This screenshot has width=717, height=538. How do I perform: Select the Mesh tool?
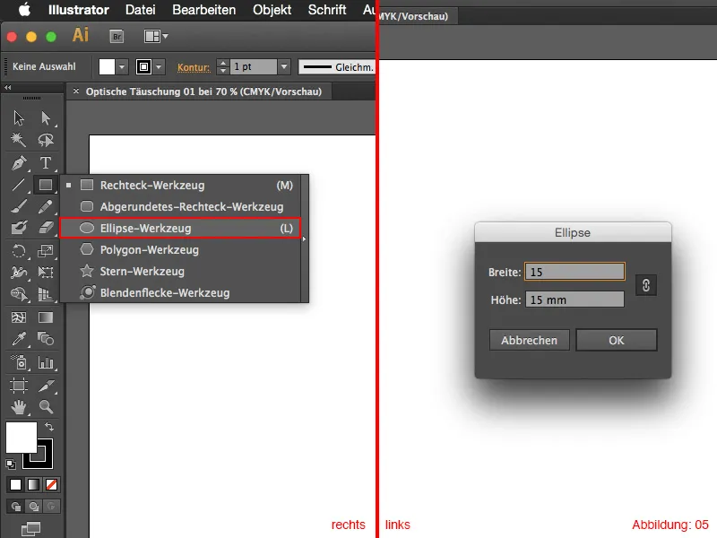pyautogui.click(x=19, y=317)
